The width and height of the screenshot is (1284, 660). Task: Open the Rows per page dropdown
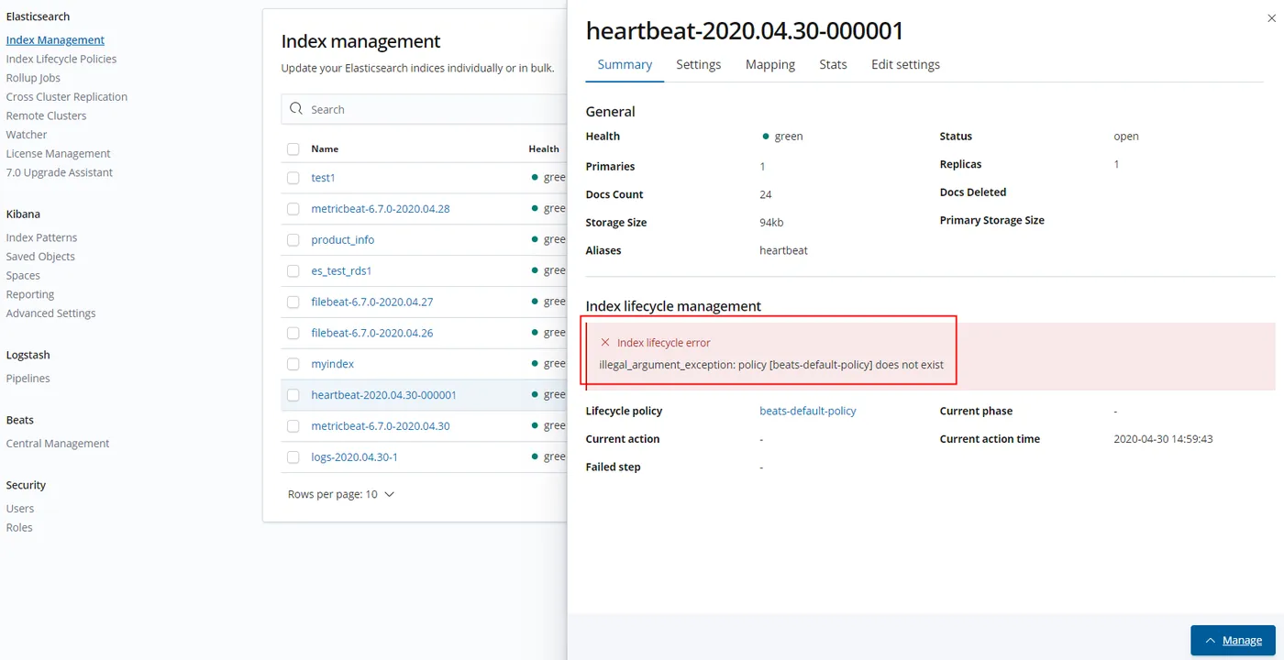[341, 494]
